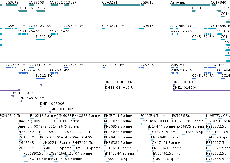230x163 pixels.
Task: Select the CG43179-RA transcript label
Action: (203, 37)
